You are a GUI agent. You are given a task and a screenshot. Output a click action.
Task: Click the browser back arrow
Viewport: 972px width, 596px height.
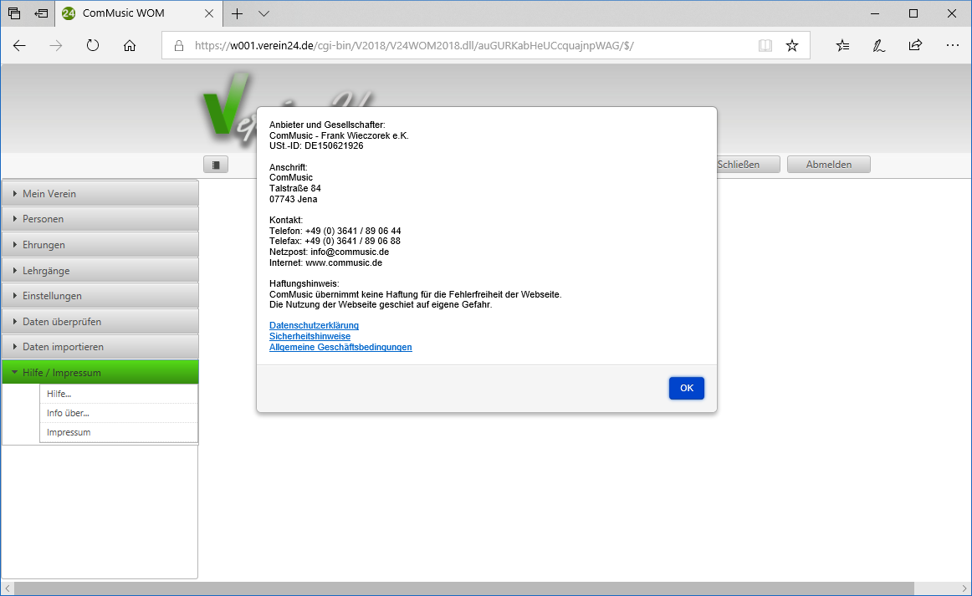pyautogui.click(x=19, y=45)
